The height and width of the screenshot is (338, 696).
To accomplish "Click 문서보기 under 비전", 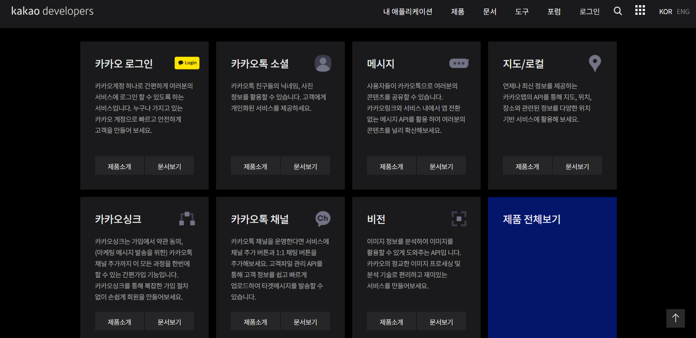I will (x=441, y=321).
